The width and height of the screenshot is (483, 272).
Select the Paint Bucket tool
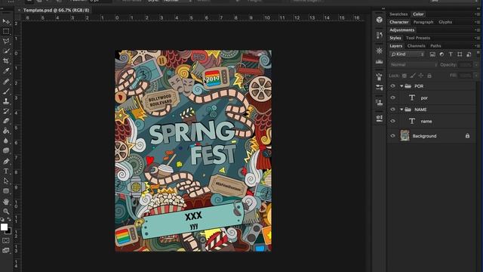pos(6,131)
